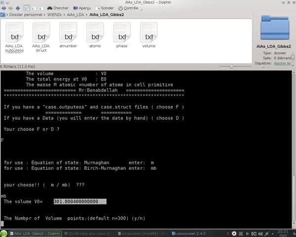Switch to vokoscreen 2.4.0 taskbar entry

[189, 234]
